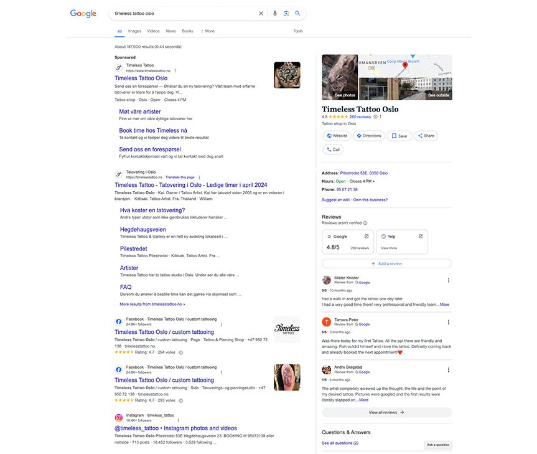Show info about 293 votes rating
Image resolution: width=537 pixels, height=454 pixels.
181,400
